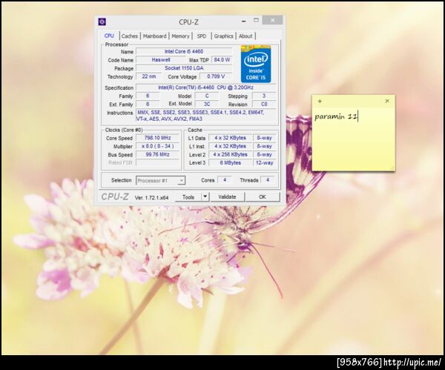Open the Mainboard tab

pos(155,36)
